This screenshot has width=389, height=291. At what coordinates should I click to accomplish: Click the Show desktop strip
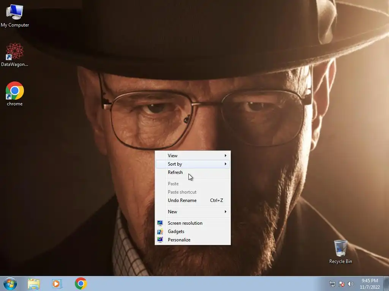tap(386, 284)
